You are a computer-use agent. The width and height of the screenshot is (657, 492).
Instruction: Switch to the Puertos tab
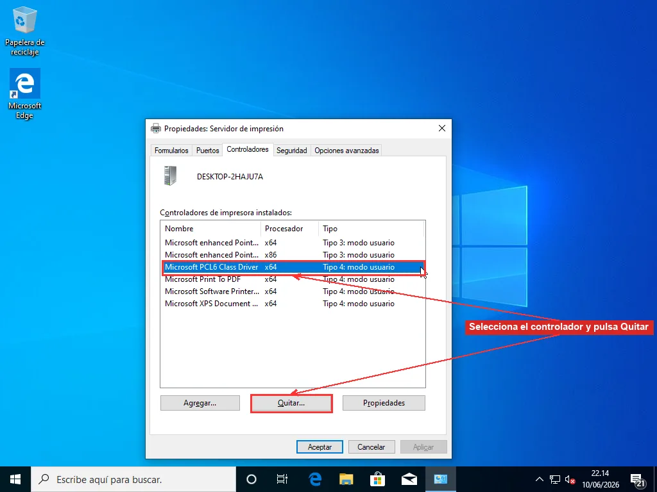[207, 150]
